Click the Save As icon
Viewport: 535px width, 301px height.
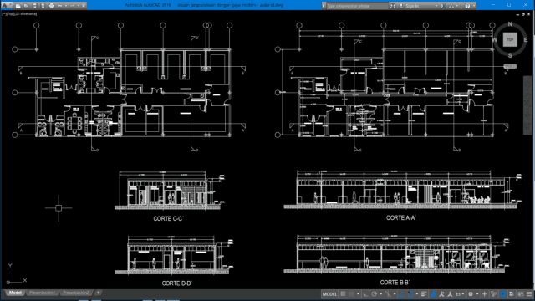coord(43,6)
